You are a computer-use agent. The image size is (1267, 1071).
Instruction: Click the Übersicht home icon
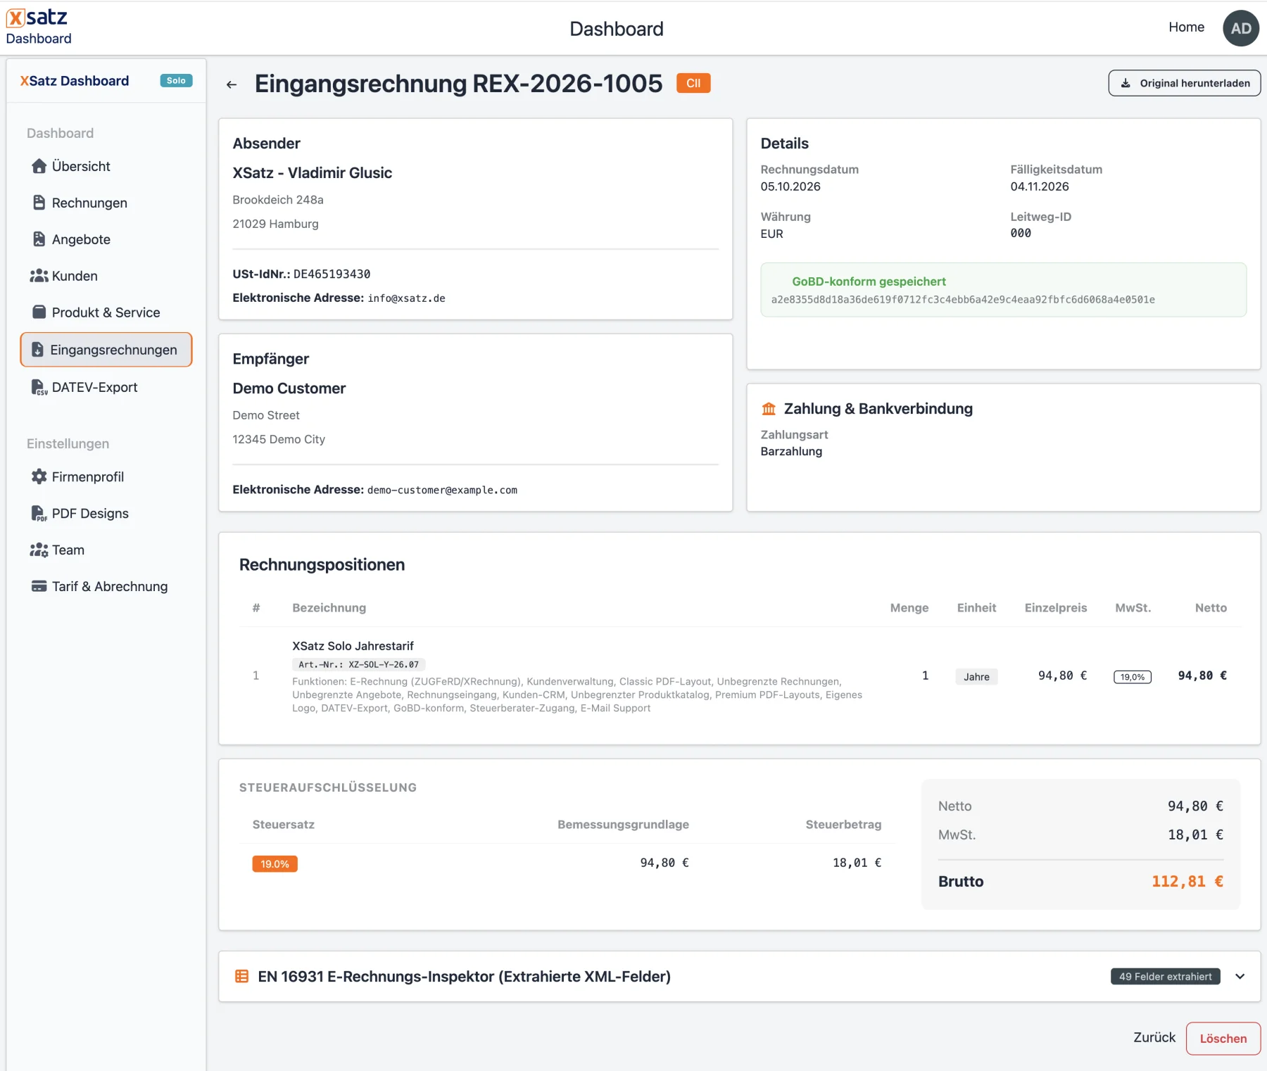[x=39, y=166]
